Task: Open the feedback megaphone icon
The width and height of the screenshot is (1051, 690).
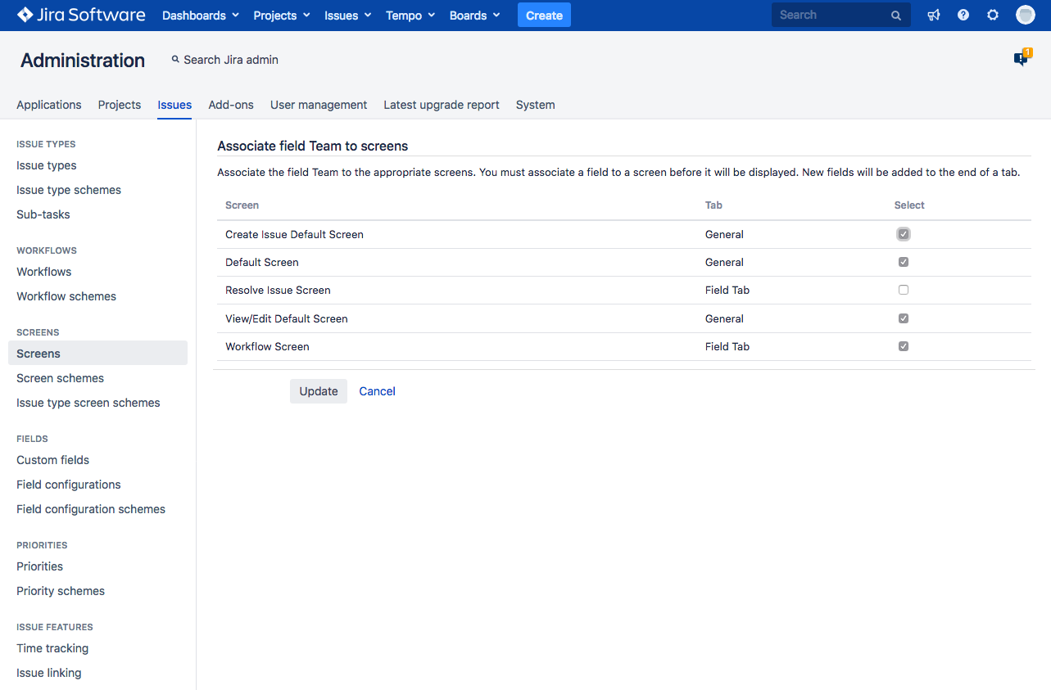Action: click(x=934, y=16)
